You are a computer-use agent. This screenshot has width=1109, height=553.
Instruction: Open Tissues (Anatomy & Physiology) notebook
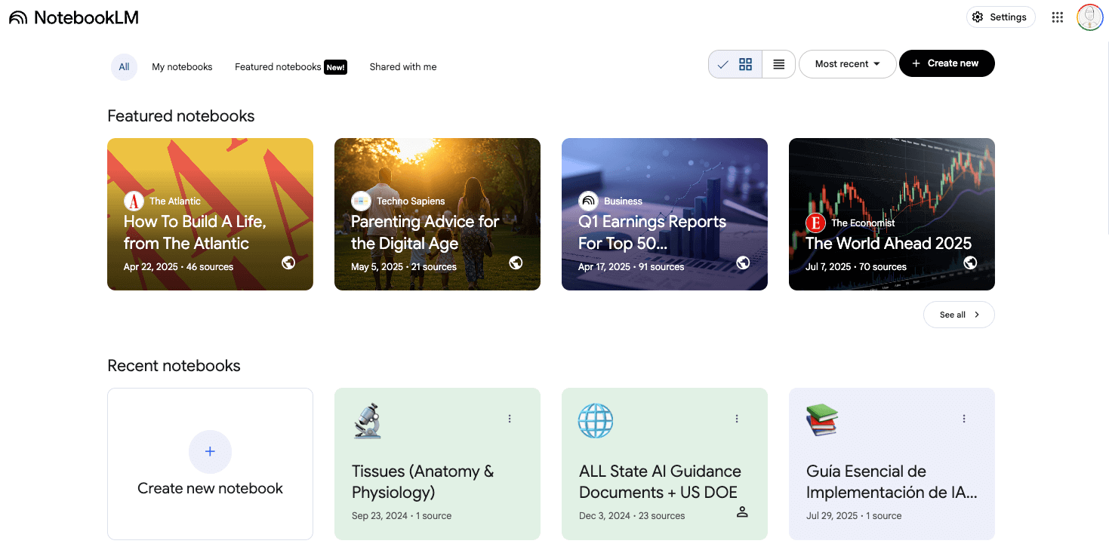coord(437,464)
